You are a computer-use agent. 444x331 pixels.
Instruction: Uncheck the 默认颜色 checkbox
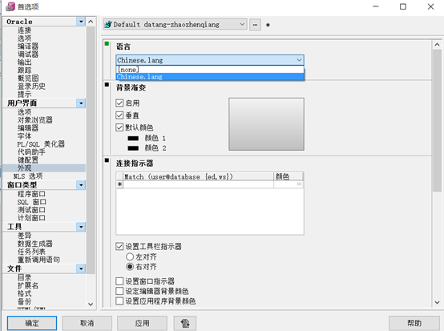(x=119, y=127)
